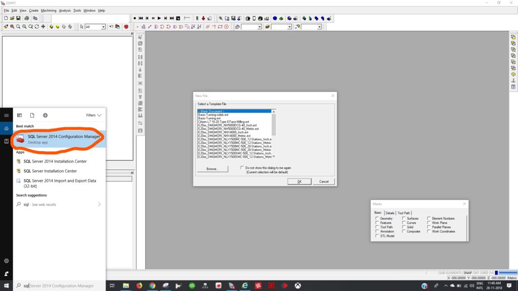Click the Browse... button

(211, 169)
